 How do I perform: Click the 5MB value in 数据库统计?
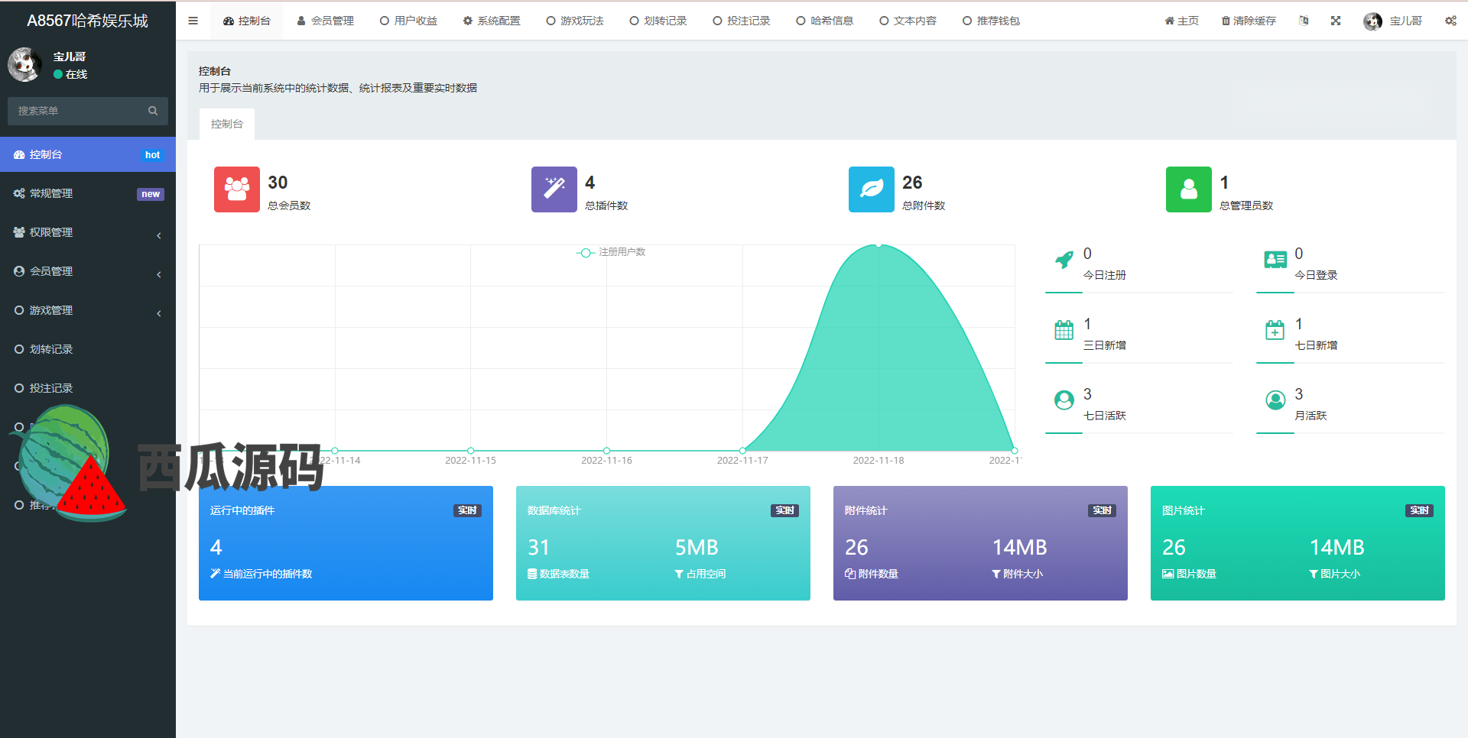697,547
